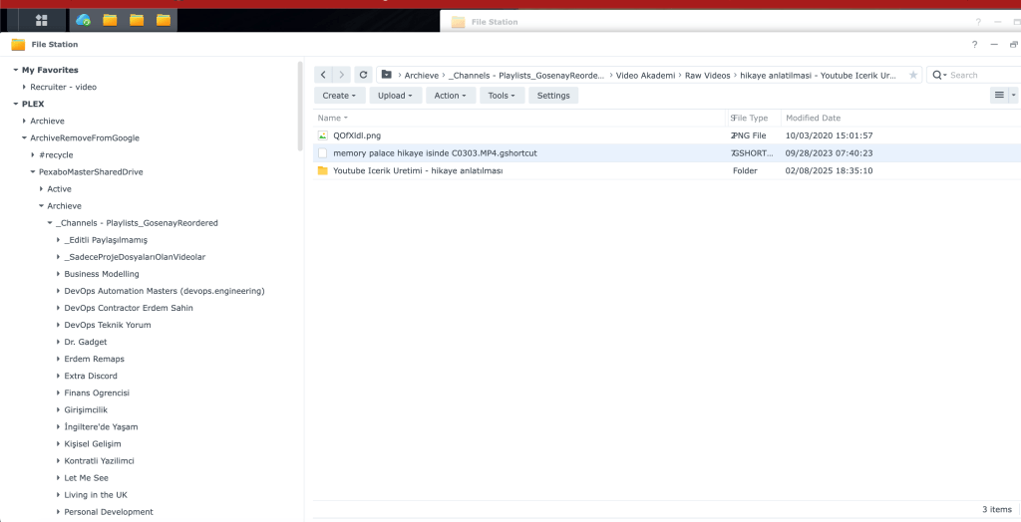Switch to list view mode icon
Screen dimensions: 1021x522
[x=999, y=95]
